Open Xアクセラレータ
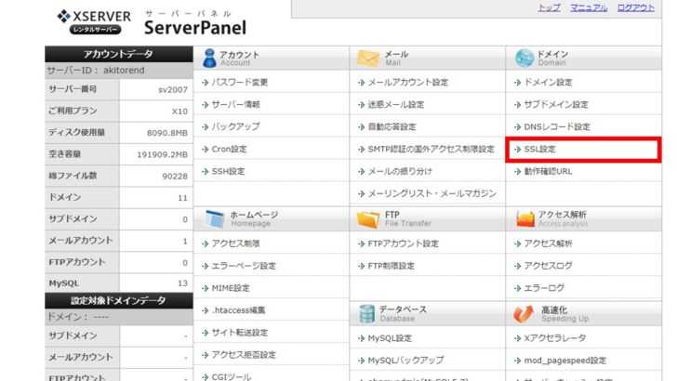677x381 pixels. coord(555,338)
